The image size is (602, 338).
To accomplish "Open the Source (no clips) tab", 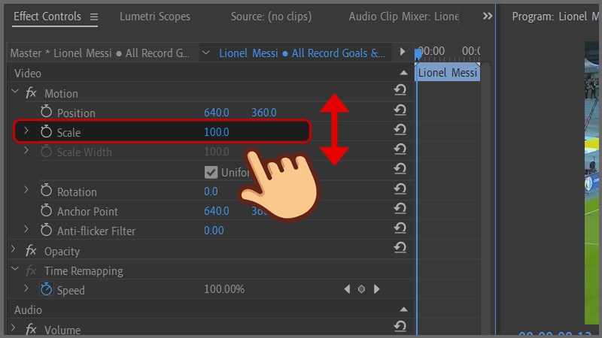I will (271, 17).
